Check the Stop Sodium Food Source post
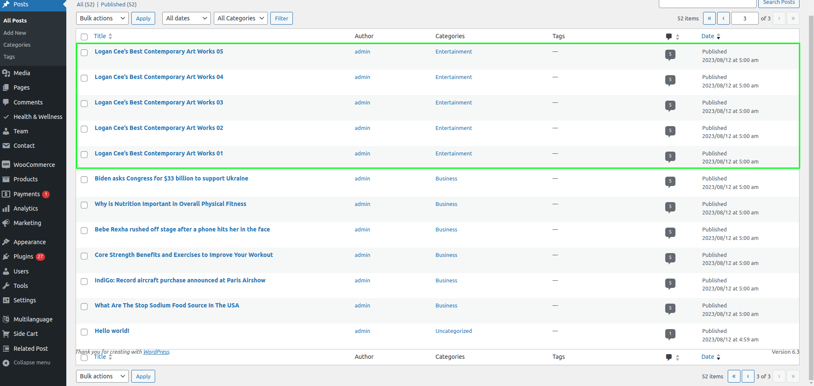814x386 pixels. pyautogui.click(x=84, y=307)
